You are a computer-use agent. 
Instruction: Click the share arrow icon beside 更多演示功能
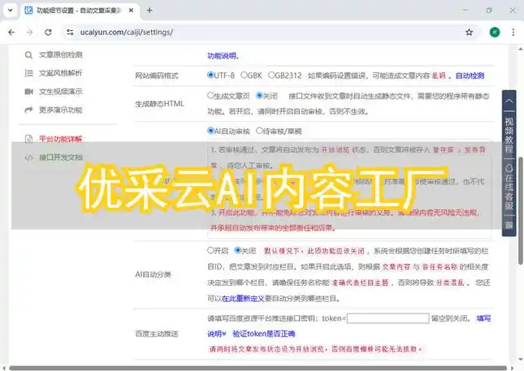(29, 110)
